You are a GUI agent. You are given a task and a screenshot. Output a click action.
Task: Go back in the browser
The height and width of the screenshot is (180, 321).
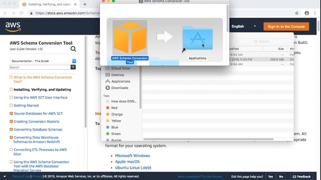[5, 13]
